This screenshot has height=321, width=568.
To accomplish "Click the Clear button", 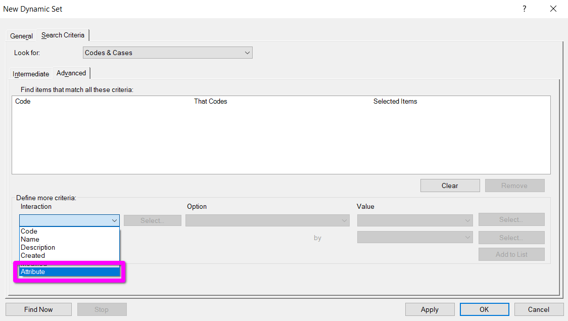I will [450, 186].
